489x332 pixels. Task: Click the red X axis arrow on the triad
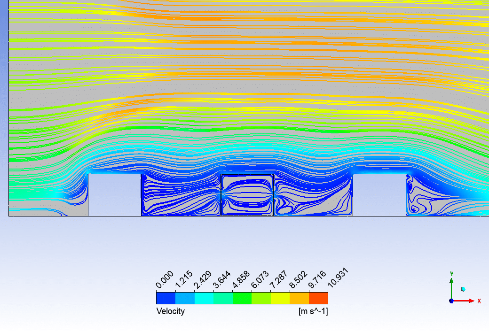click(x=471, y=301)
